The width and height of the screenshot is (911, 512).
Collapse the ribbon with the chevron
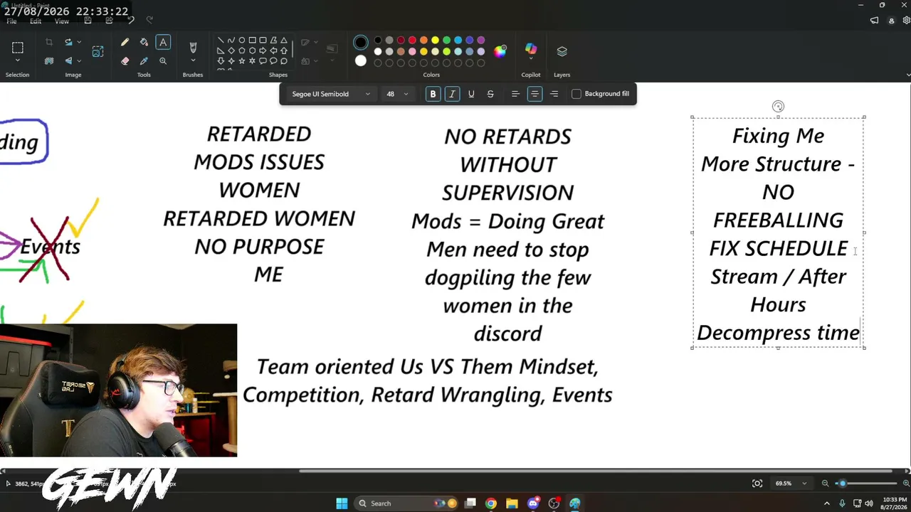pyautogui.click(x=908, y=75)
